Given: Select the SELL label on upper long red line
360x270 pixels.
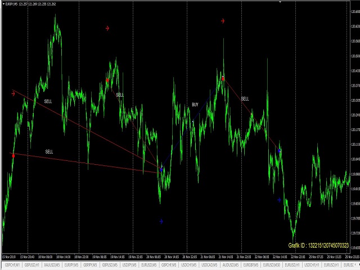Looking at the screenshot, I should point(48,101).
